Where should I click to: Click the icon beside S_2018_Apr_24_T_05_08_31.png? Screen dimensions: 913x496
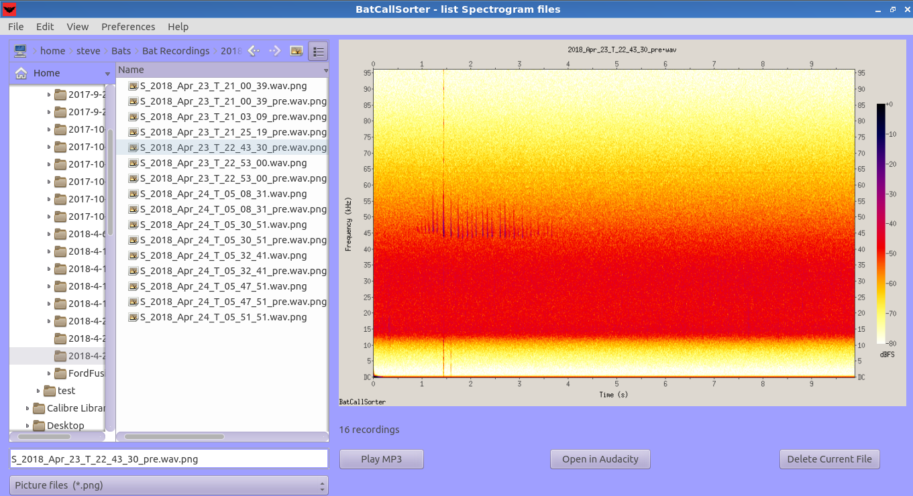pyautogui.click(x=132, y=194)
